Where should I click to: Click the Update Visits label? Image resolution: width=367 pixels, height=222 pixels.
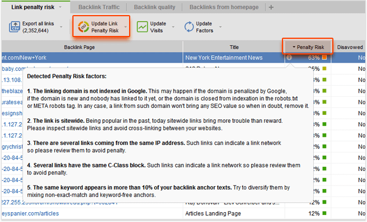point(158,27)
